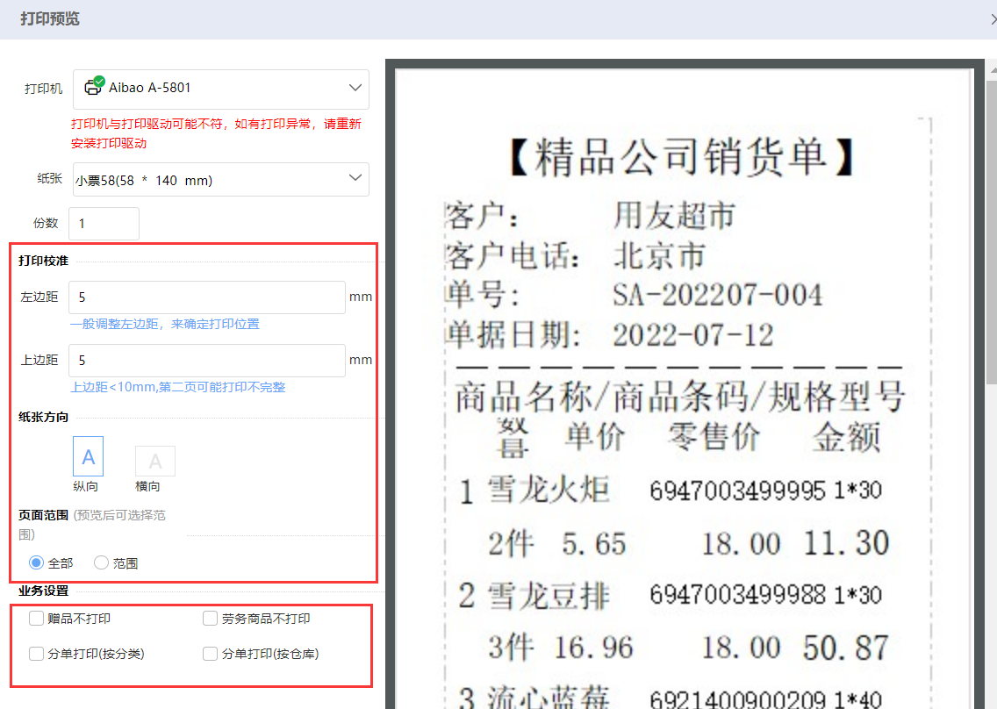Expand the 纸张 paper size dropdown

220,180
